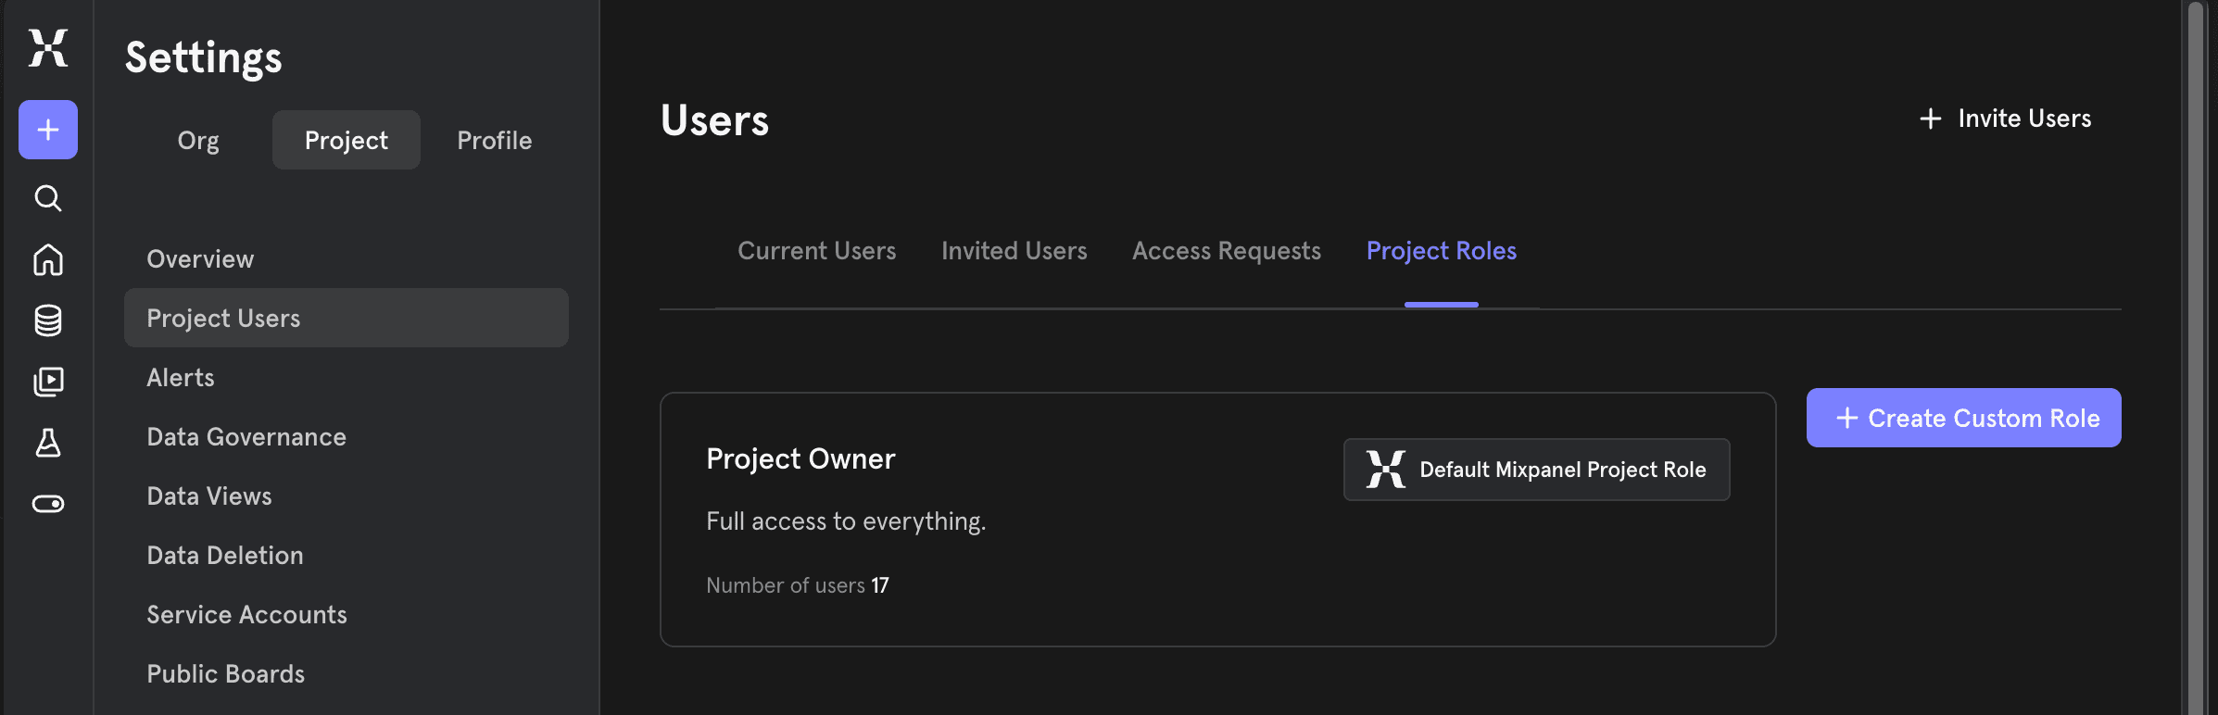Navigate to Service Accounts

tap(246, 615)
